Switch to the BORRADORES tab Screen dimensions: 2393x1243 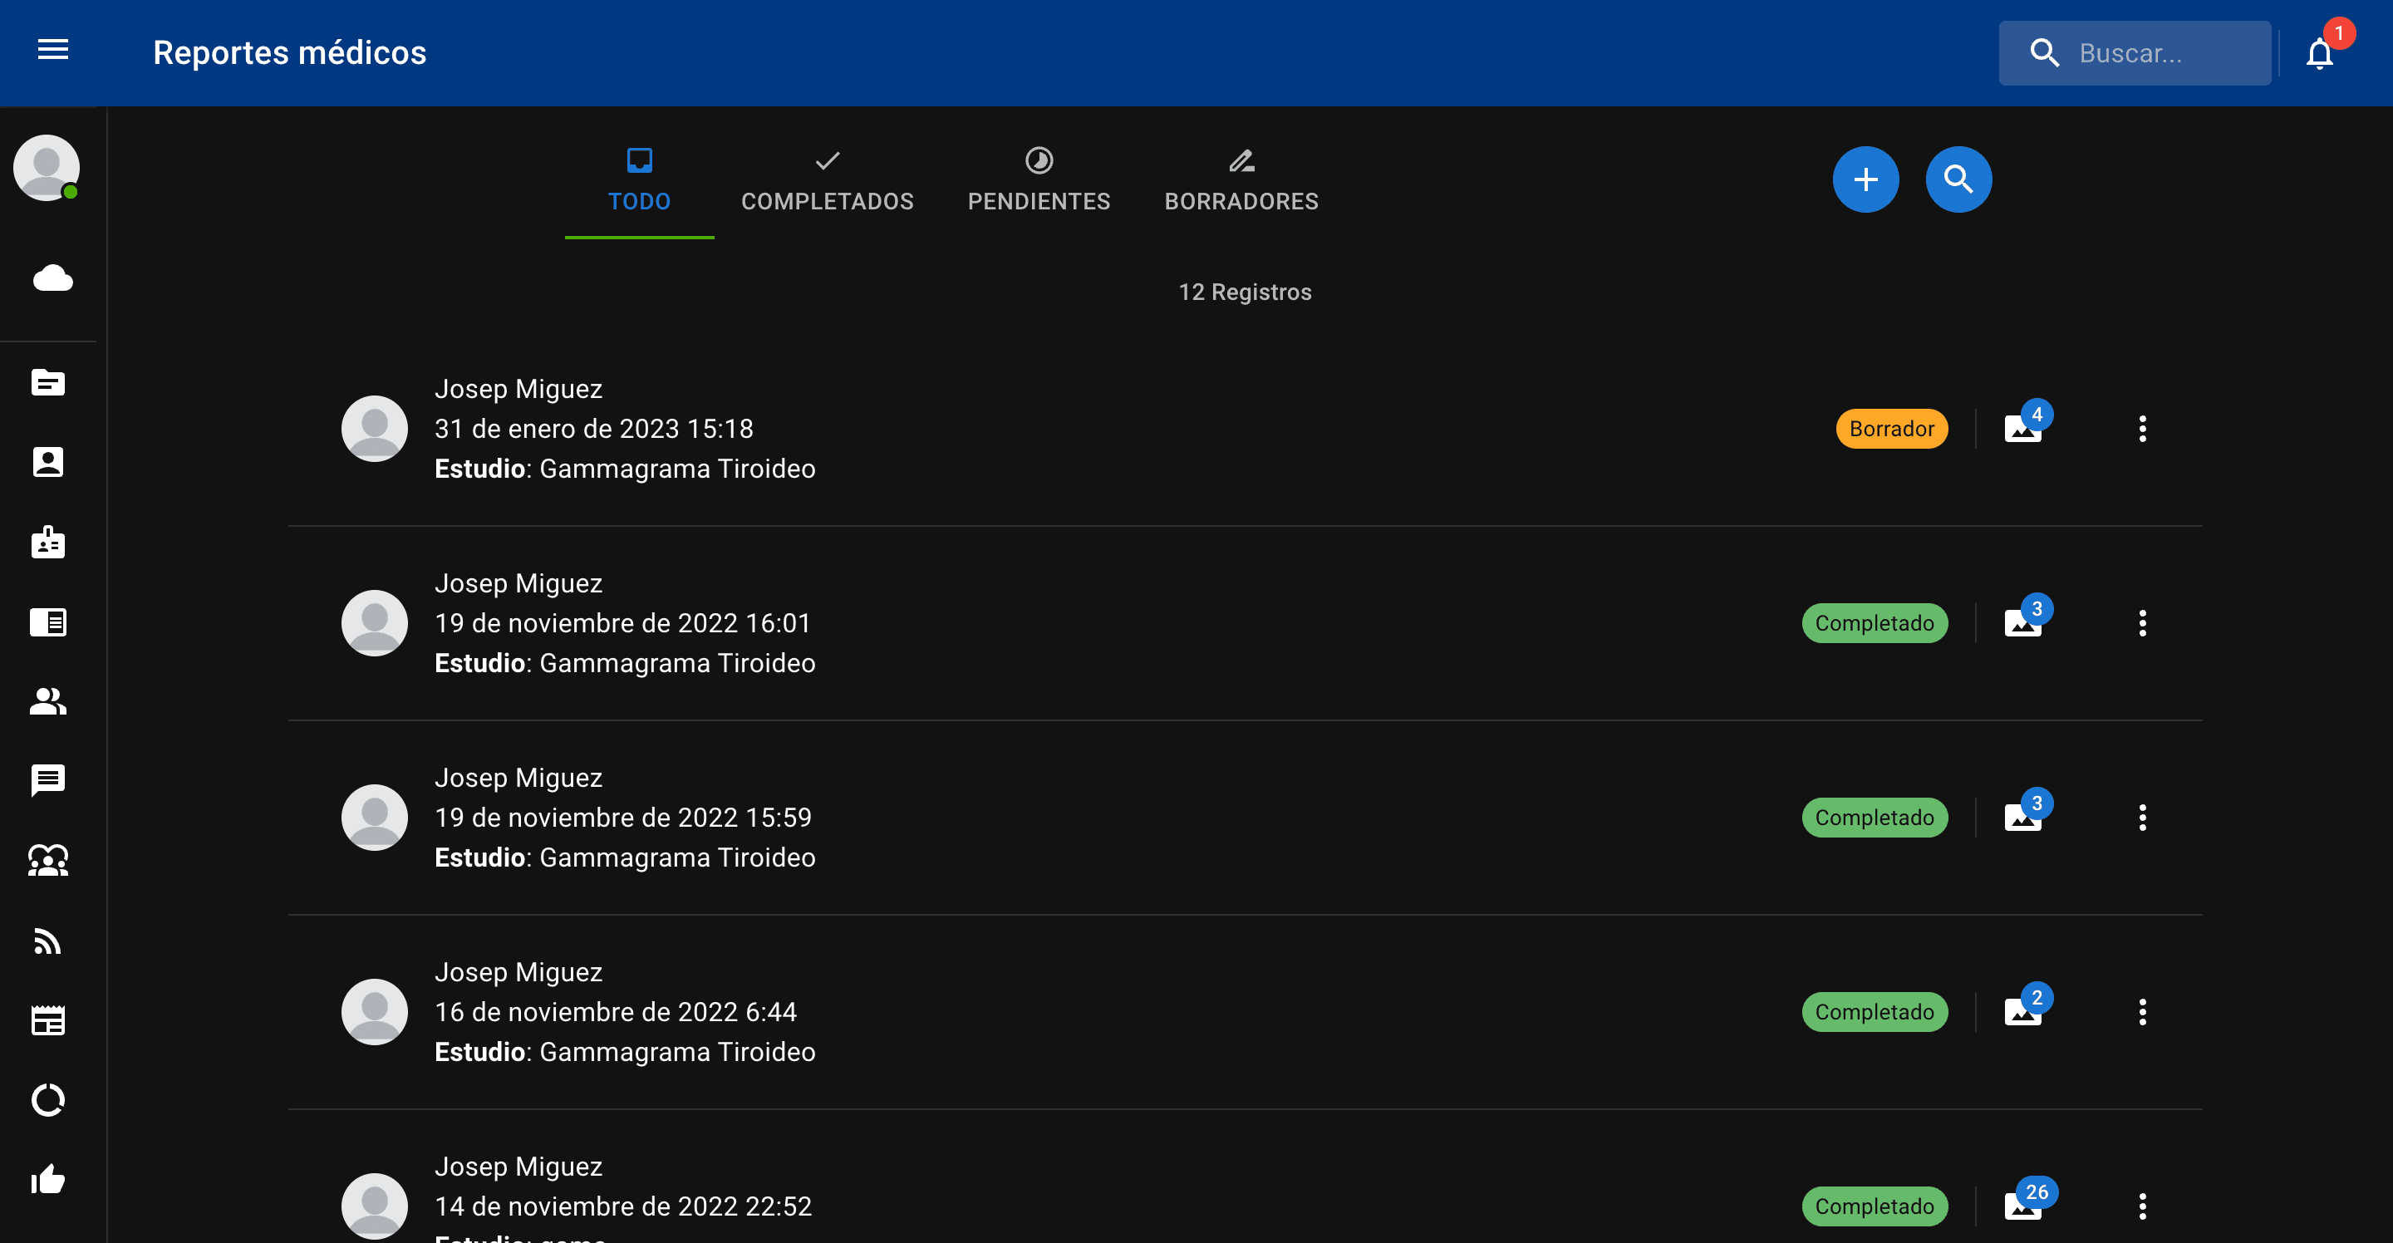(x=1241, y=179)
